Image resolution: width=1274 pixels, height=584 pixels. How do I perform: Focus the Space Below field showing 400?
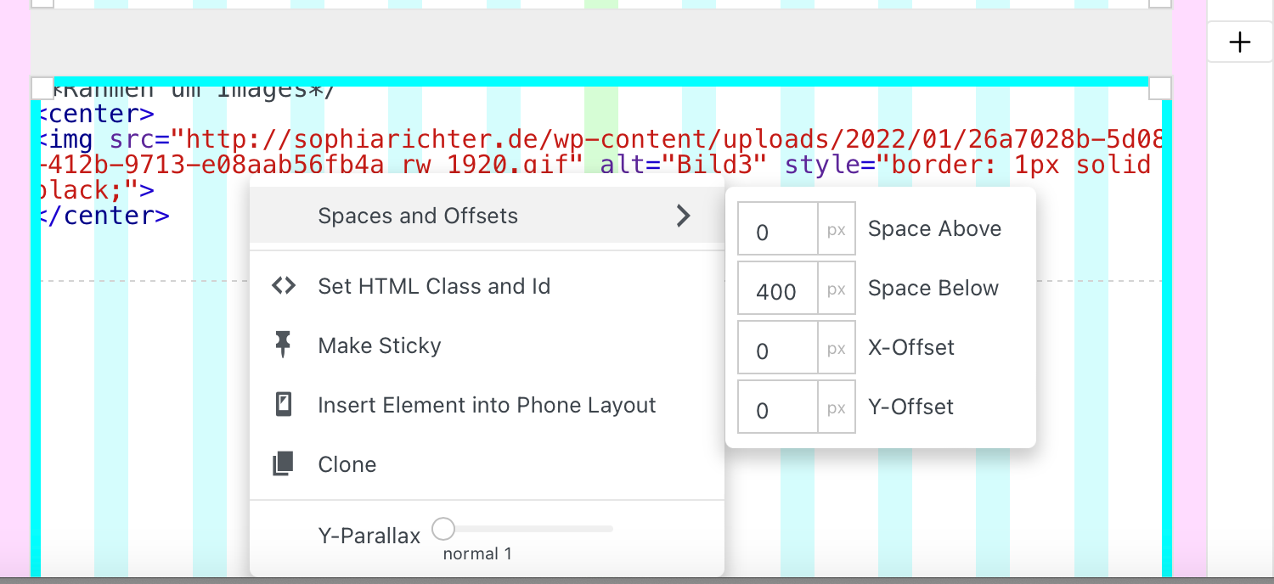click(x=777, y=289)
